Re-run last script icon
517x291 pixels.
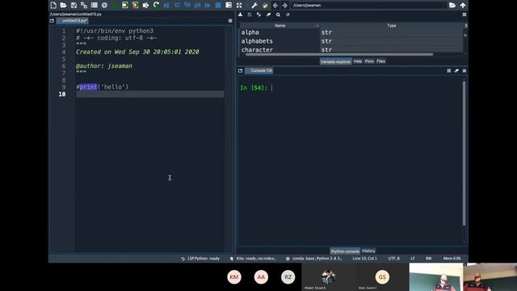point(156,5)
